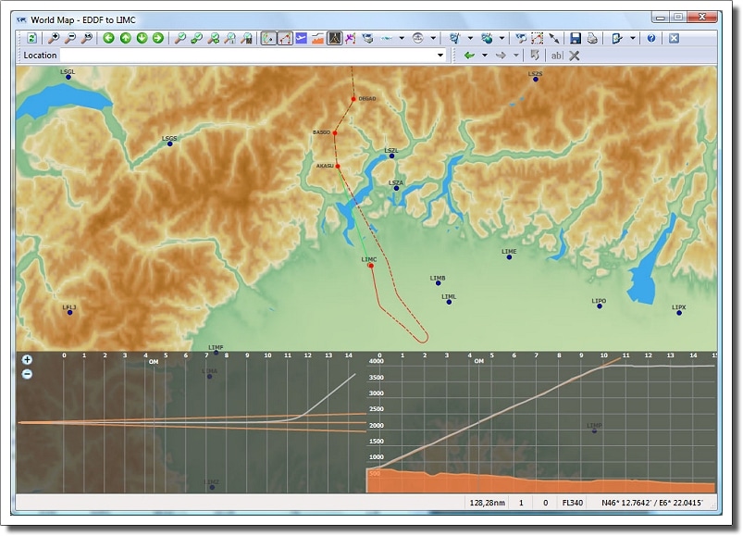Toggle the flight plan route display button
743x536 pixels.
[285, 38]
